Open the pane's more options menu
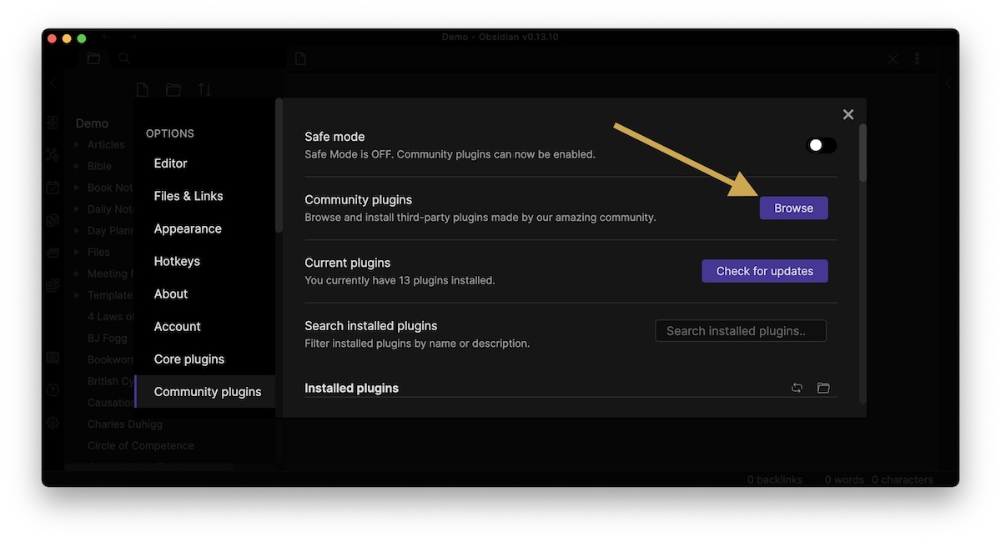Image resolution: width=1001 pixels, height=542 pixels. coord(917,59)
